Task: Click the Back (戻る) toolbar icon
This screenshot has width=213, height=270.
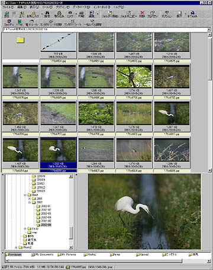Action: [x=7, y=14]
